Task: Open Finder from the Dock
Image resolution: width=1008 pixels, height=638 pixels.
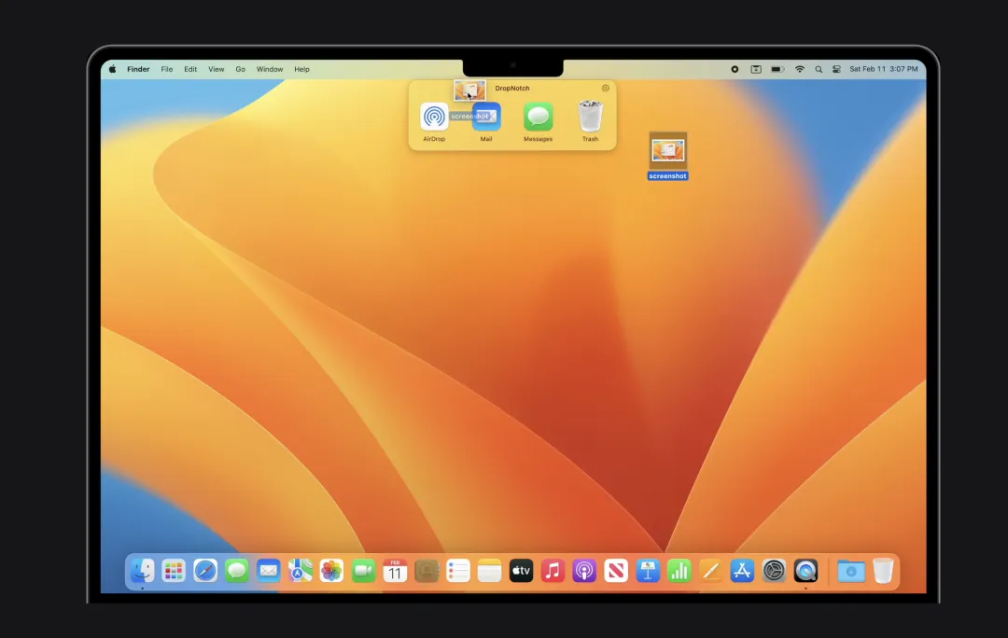Action: click(x=142, y=571)
